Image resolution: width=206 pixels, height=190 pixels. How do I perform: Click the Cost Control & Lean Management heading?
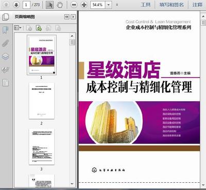tap(158, 22)
